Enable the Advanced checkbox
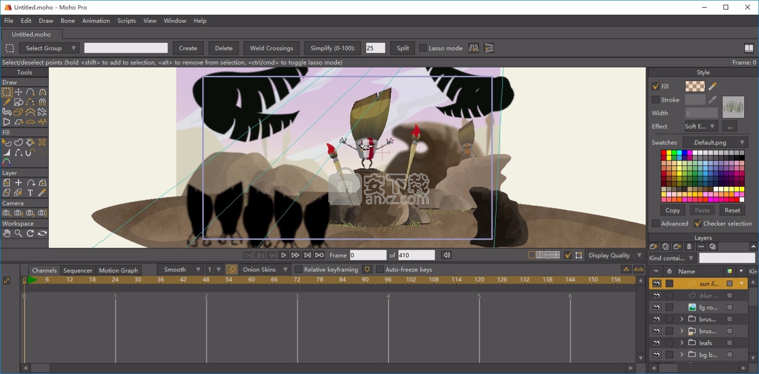 coord(656,224)
